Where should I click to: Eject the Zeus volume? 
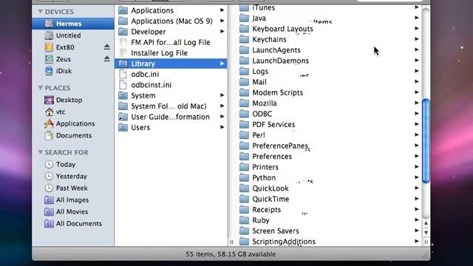point(106,58)
